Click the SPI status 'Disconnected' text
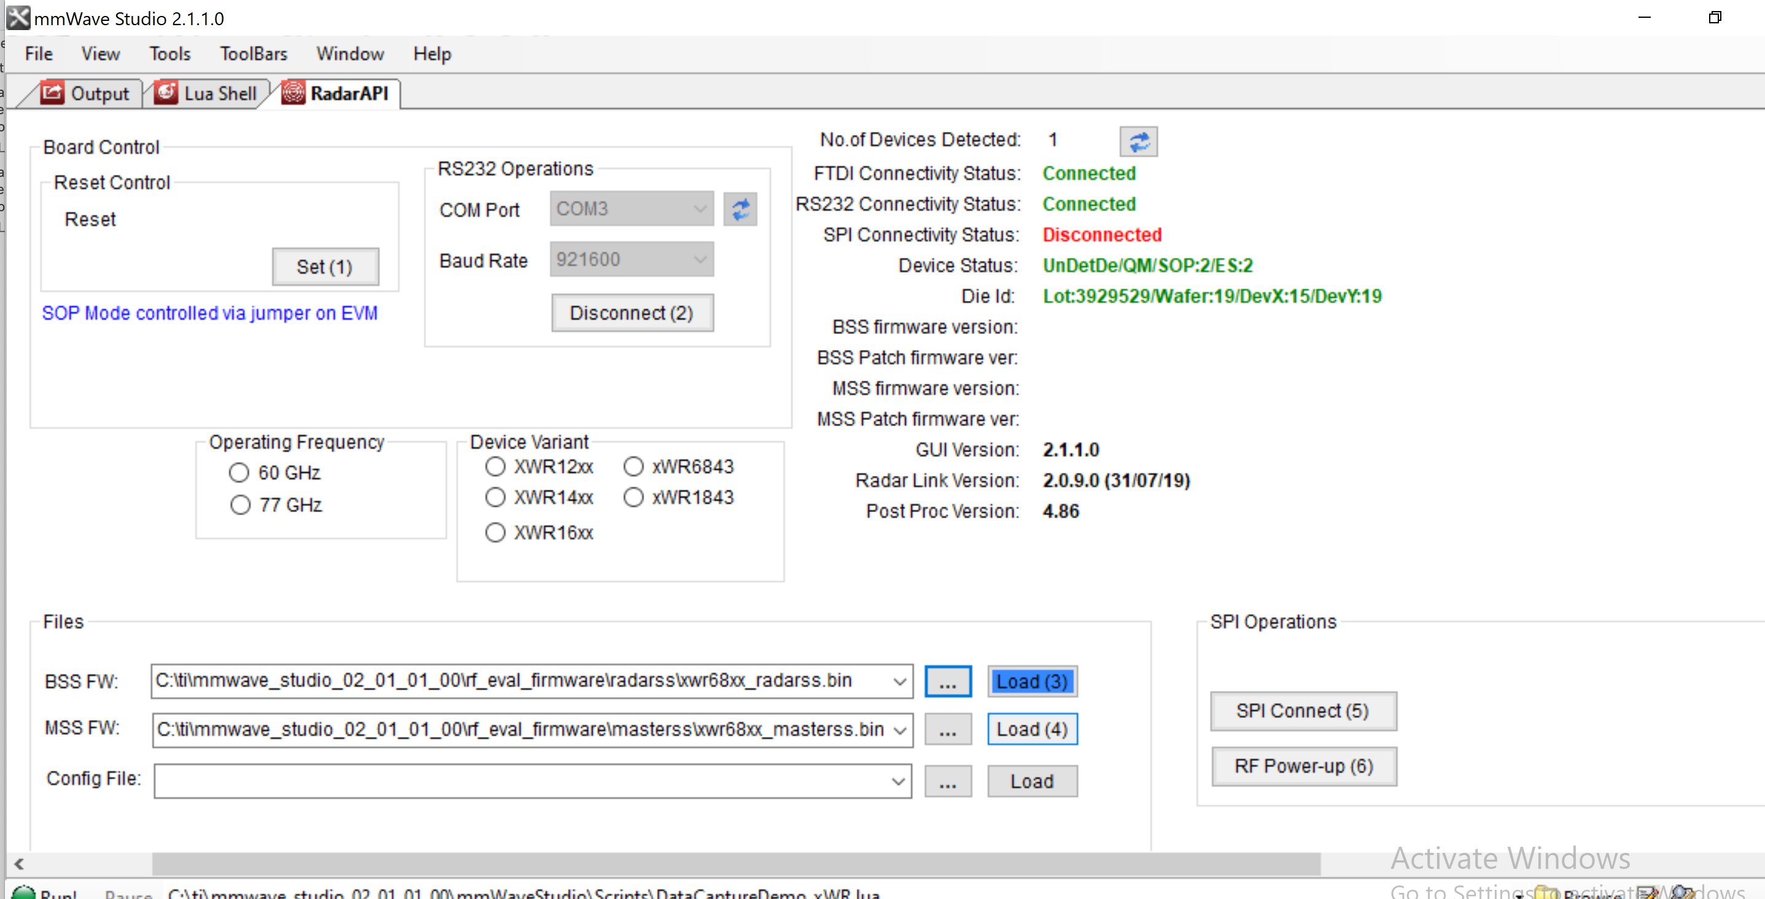 [1102, 235]
